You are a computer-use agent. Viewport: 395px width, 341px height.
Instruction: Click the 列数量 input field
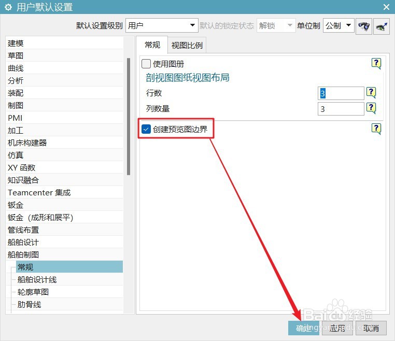[x=341, y=109]
